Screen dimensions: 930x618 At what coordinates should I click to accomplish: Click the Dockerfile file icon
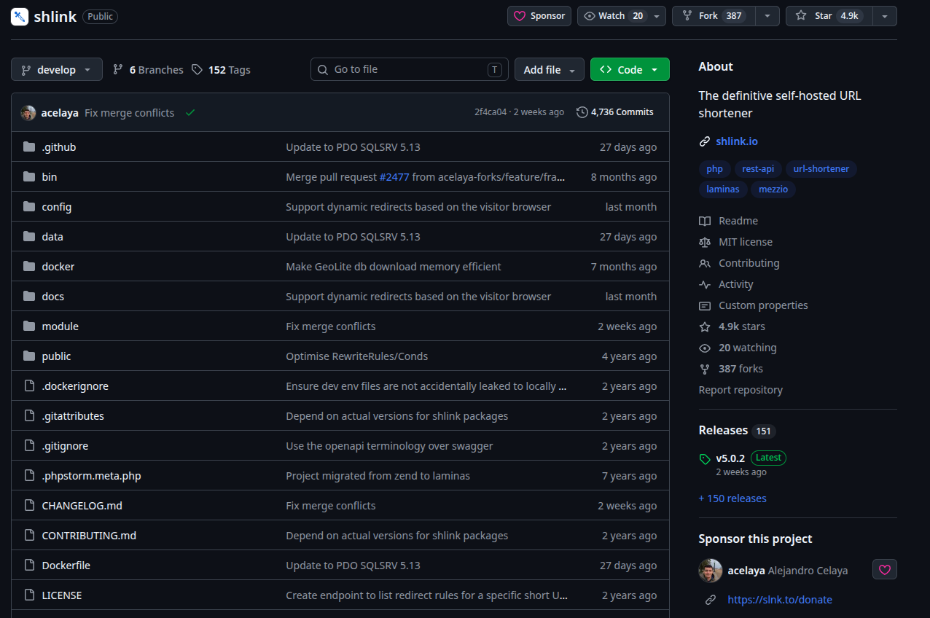click(x=29, y=566)
